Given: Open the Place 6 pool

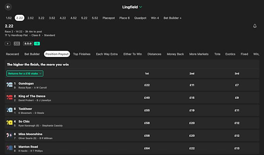Looking at the screenshot, I should click(x=124, y=18).
